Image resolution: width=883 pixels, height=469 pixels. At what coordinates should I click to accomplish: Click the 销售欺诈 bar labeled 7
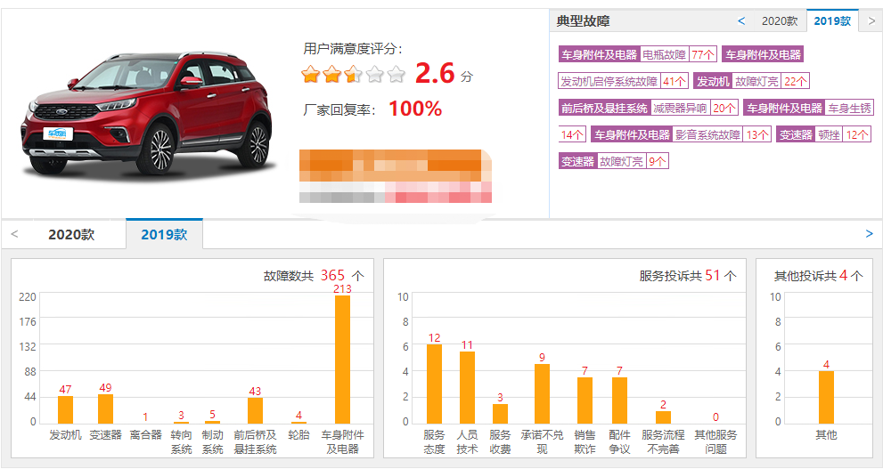pos(585,400)
